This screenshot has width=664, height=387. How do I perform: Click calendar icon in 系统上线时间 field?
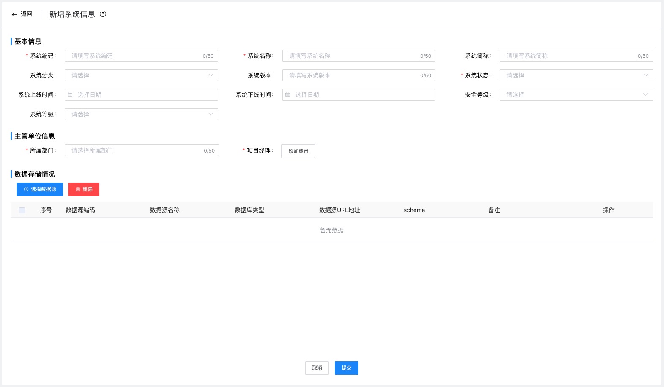pos(70,95)
